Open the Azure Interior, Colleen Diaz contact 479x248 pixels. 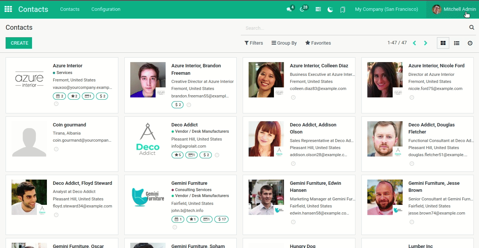click(319, 66)
